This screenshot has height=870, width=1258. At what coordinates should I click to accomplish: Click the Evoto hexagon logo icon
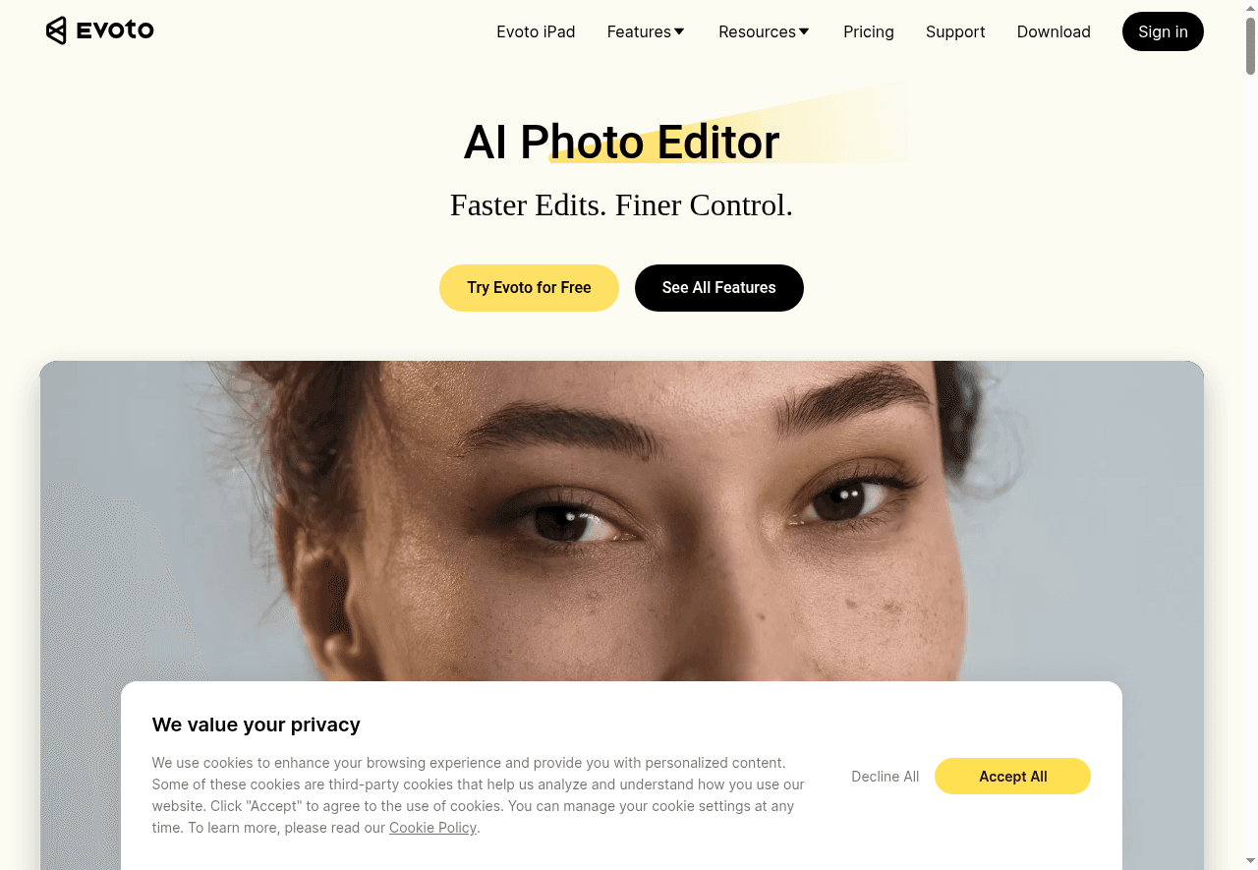(57, 30)
